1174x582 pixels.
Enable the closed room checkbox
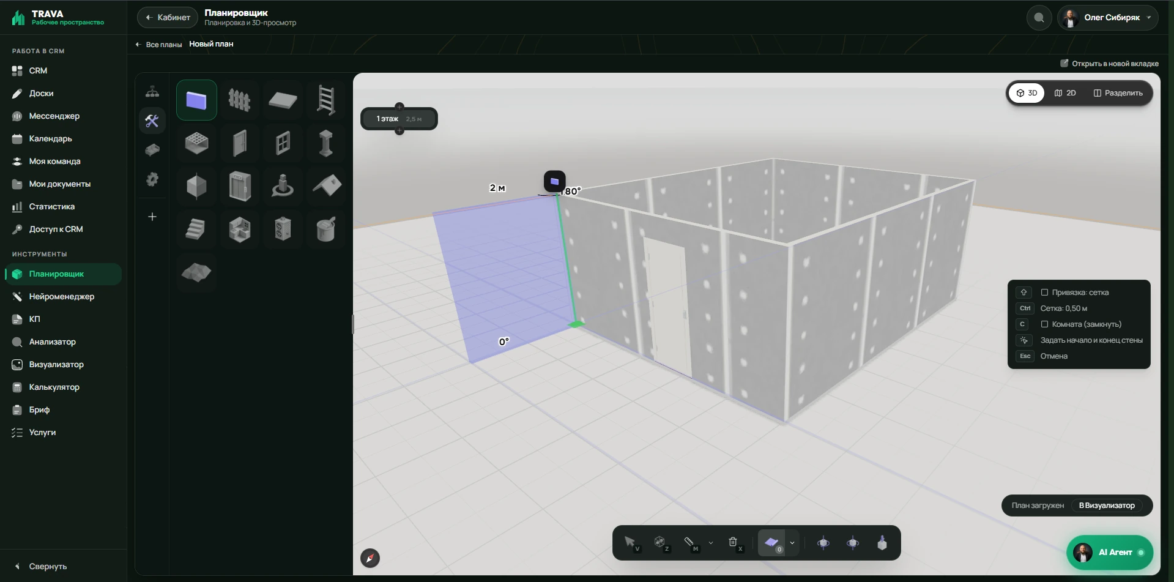(x=1044, y=324)
